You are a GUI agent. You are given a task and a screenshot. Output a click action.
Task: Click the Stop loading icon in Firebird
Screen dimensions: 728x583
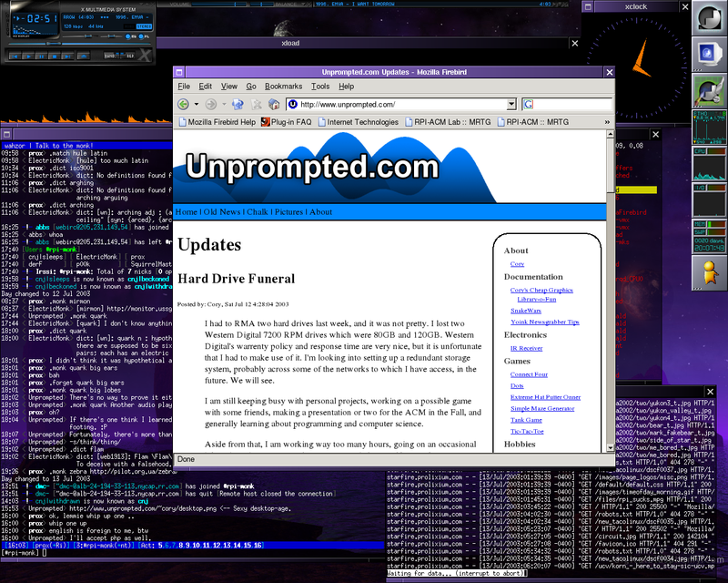click(x=257, y=104)
